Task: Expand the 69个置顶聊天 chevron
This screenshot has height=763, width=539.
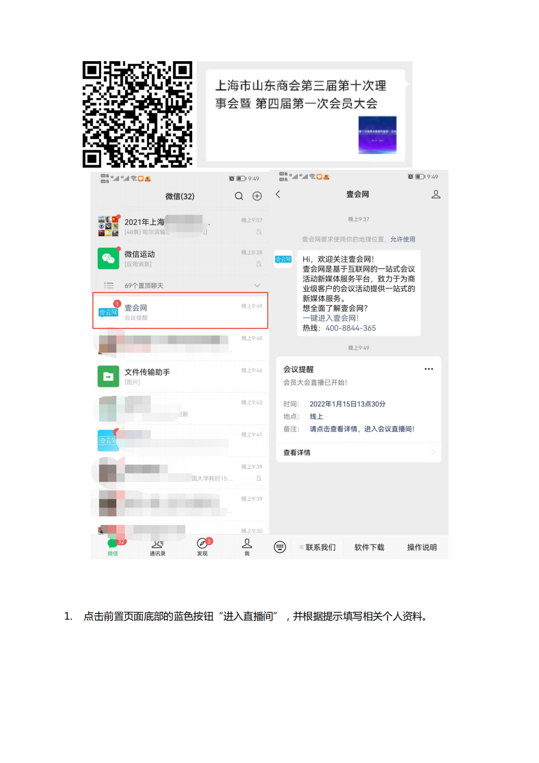Action: (x=257, y=285)
